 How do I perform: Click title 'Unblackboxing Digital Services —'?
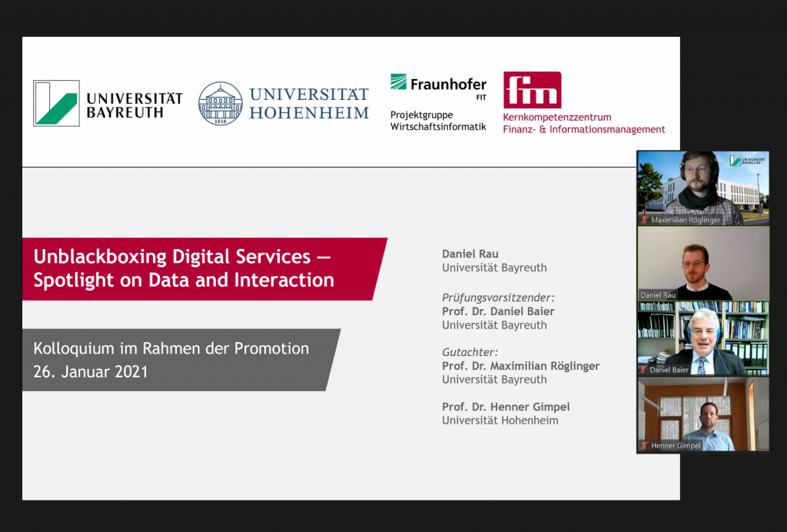point(182,257)
